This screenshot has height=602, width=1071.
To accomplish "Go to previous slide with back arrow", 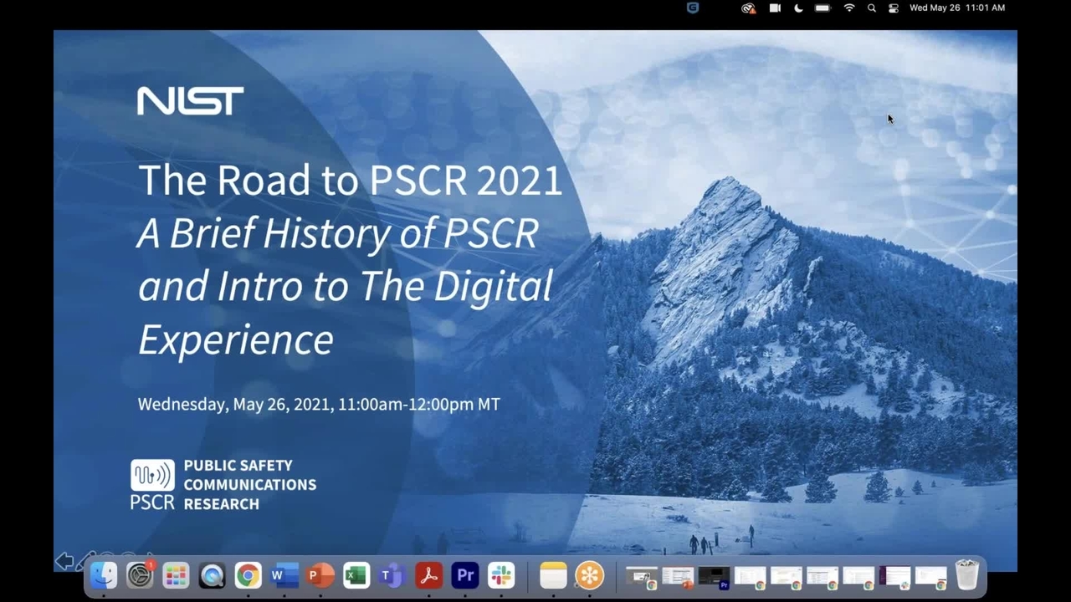I will (x=64, y=562).
